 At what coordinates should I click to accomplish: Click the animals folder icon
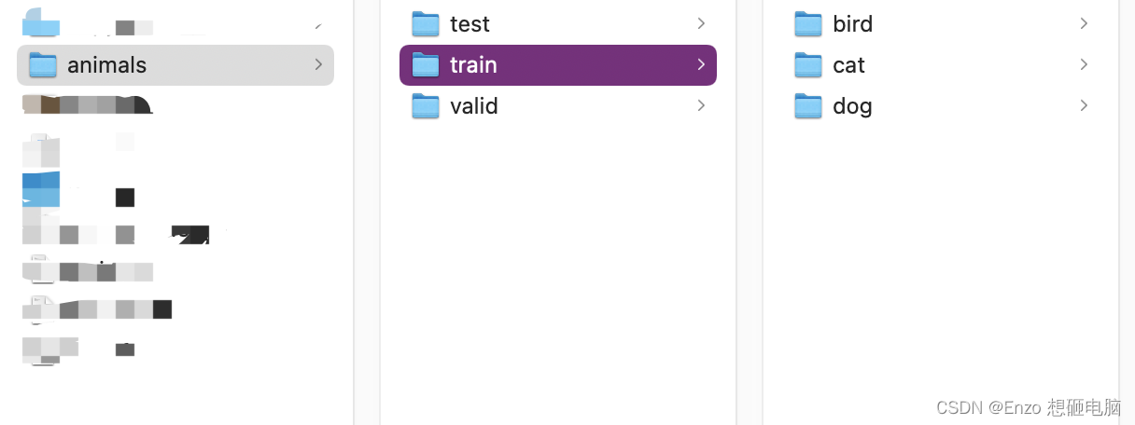point(43,64)
